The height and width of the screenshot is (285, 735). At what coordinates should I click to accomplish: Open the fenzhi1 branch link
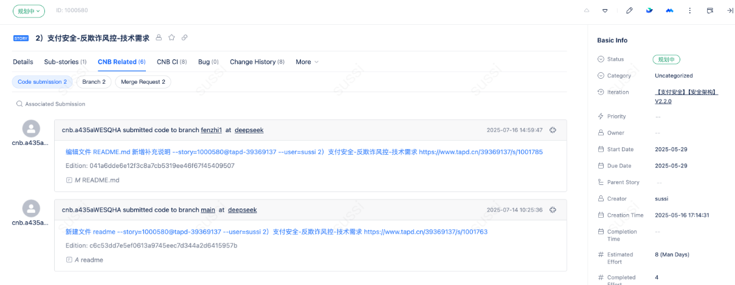coord(210,130)
